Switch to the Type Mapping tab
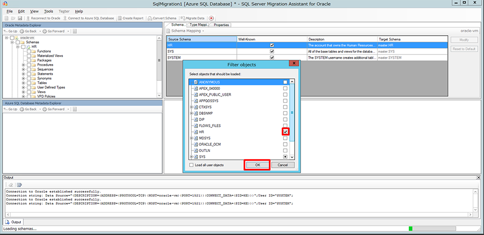Viewport: 484px width, 235px height. [x=198, y=25]
